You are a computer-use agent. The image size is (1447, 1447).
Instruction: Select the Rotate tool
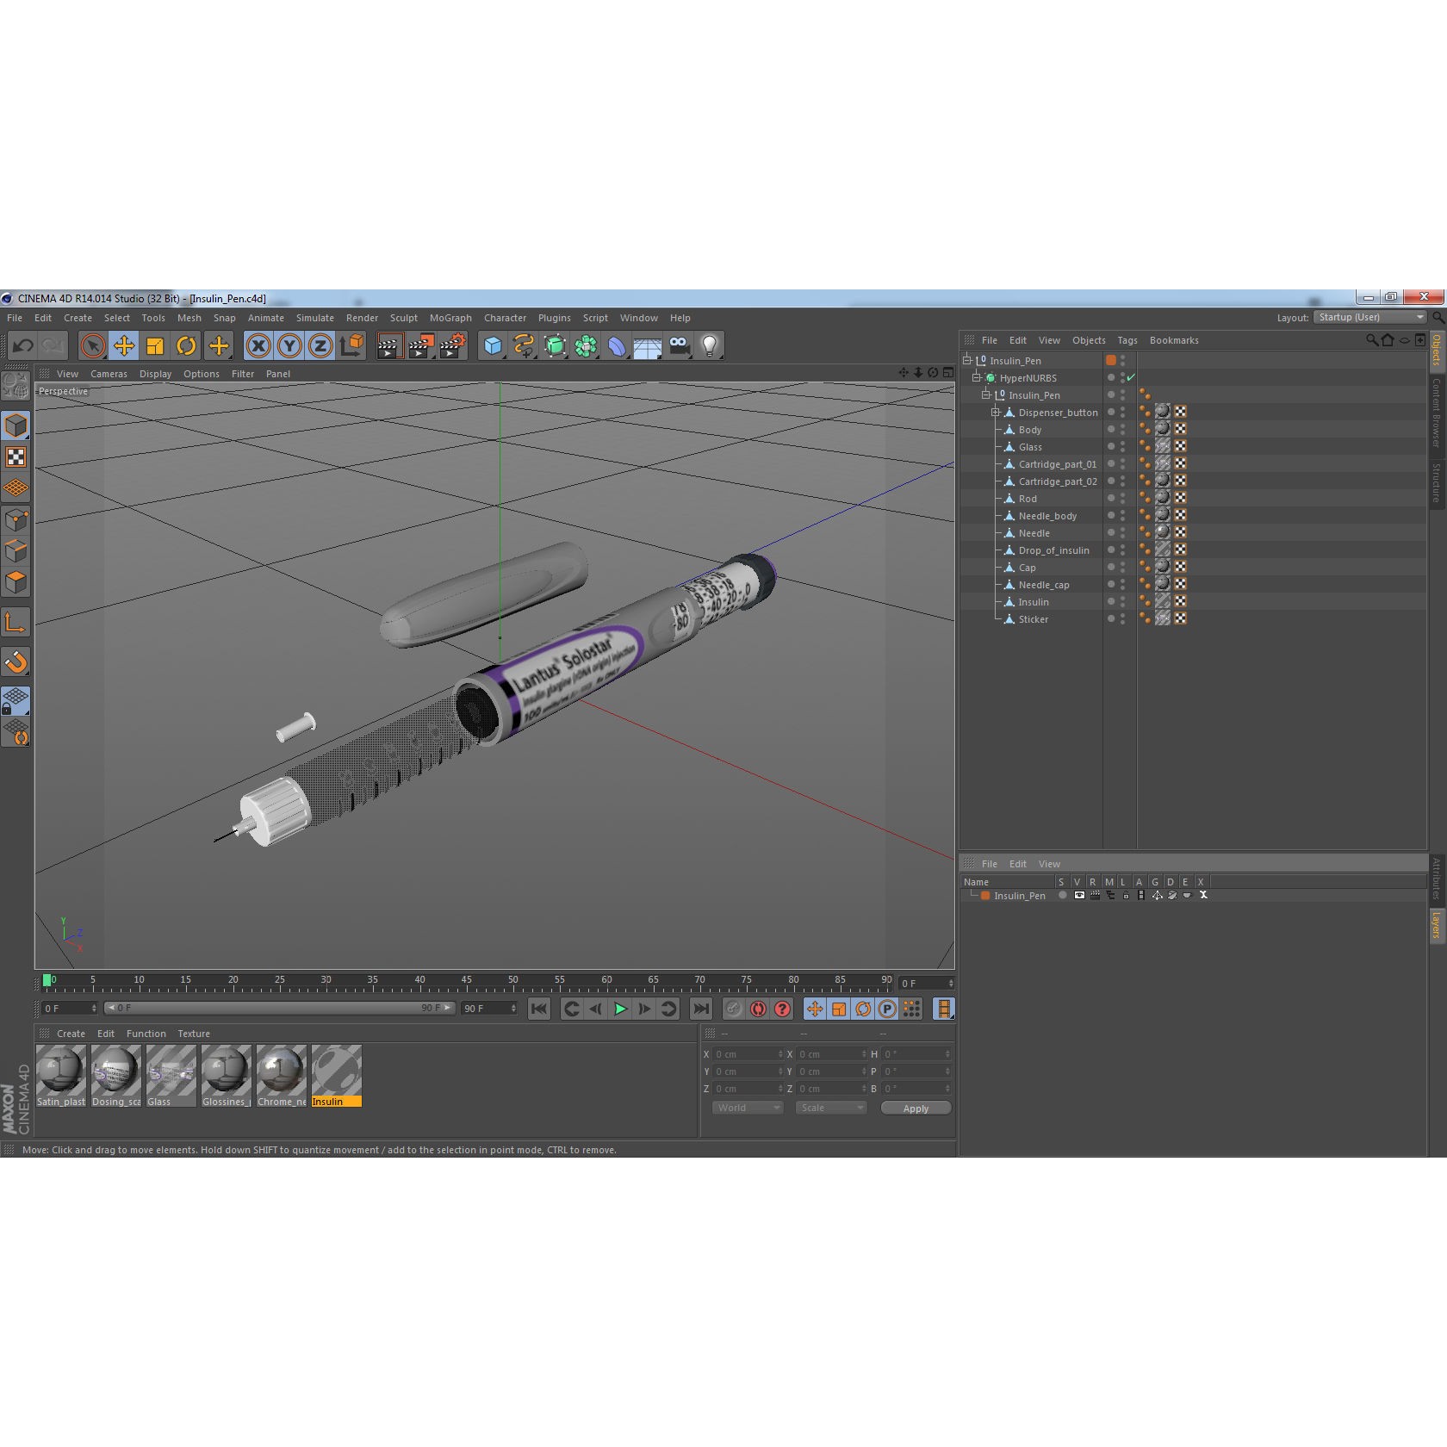[x=186, y=345]
